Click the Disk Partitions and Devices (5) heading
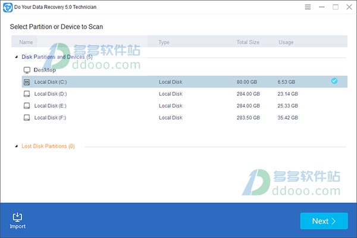 (x=57, y=57)
